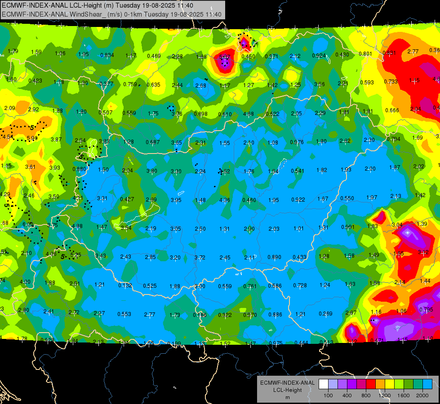Click the wind shear value 0.795
The height and width of the screenshot is (404, 440).
(426, 310)
